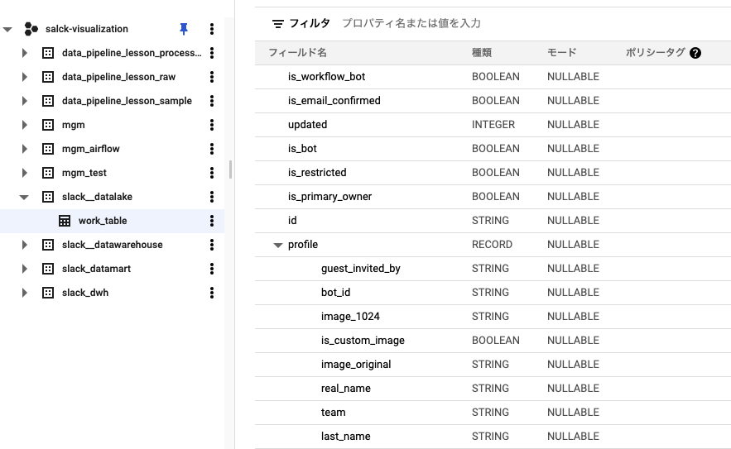This screenshot has height=449, width=731.
Task: Open actions menu for data_pipeline_lesson_process dataset
Action: pyautogui.click(x=212, y=53)
